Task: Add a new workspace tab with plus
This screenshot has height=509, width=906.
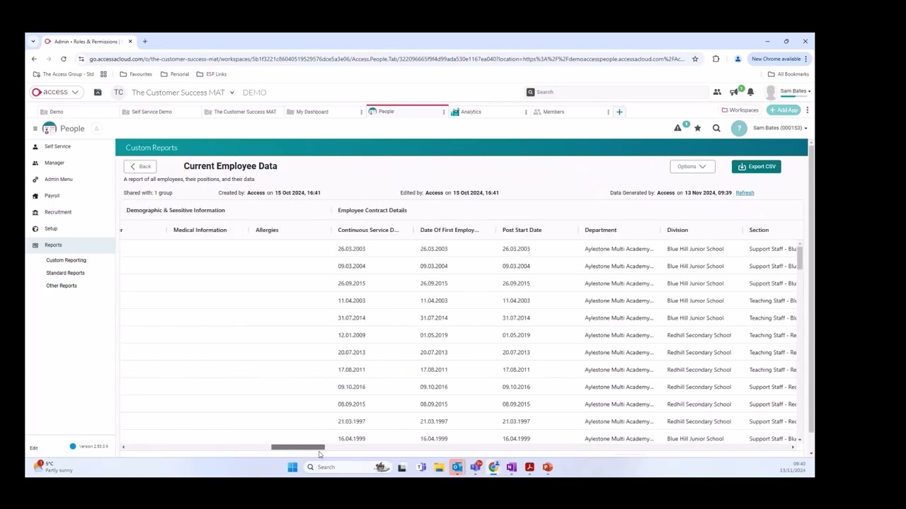Action: (619, 112)
